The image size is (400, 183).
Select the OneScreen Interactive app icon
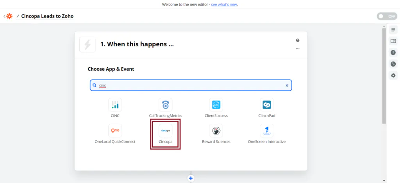coord(266,131)
